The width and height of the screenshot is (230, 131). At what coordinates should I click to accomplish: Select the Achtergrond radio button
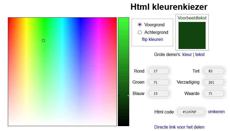(140, 32)
